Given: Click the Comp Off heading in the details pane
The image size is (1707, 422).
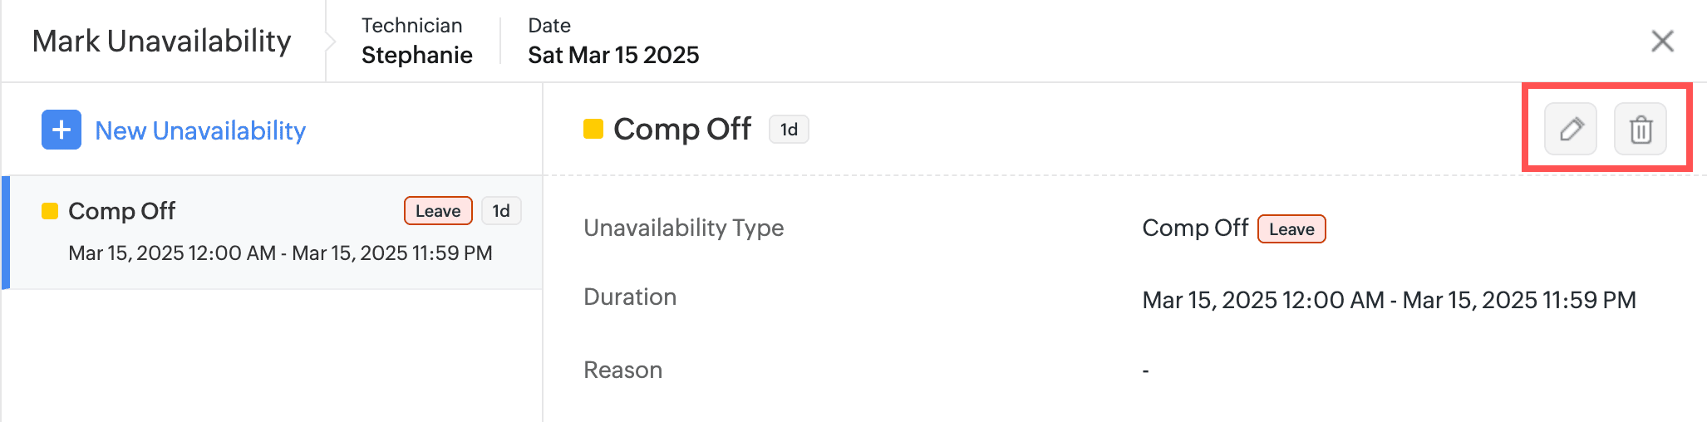Looking at the screenshot, I should click(x=682, y=129).
